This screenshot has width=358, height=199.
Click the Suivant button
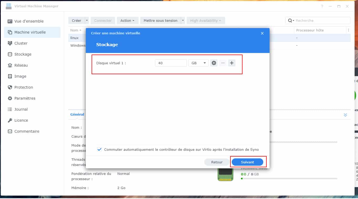coord(248,162)
